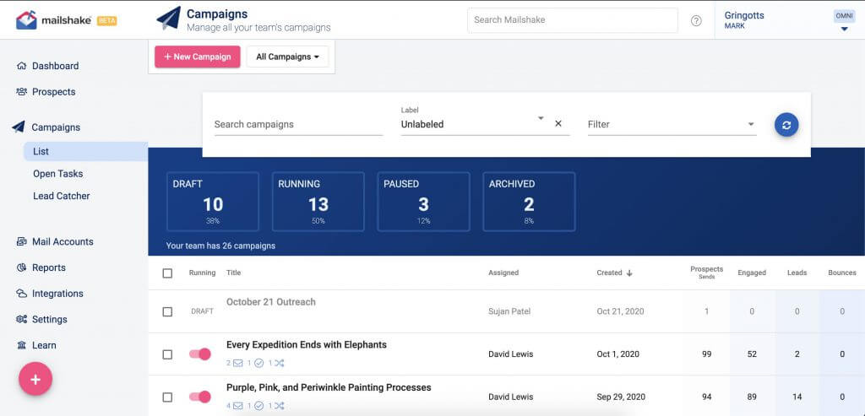Click the Mailshake logo
The height and width of the screenshot is (416, 865).
[x=66, y=20]
